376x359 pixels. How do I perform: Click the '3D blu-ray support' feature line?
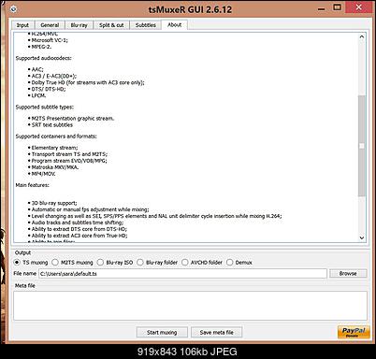click(54, 203)
